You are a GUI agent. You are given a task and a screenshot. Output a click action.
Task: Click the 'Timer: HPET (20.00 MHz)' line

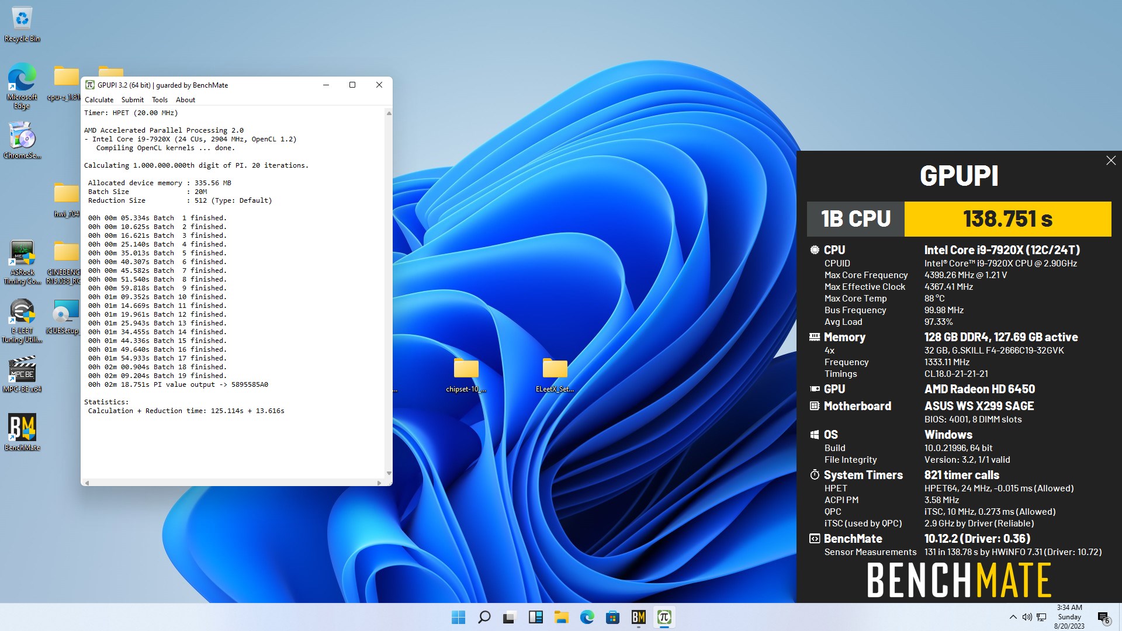click(x=131, y=113)
